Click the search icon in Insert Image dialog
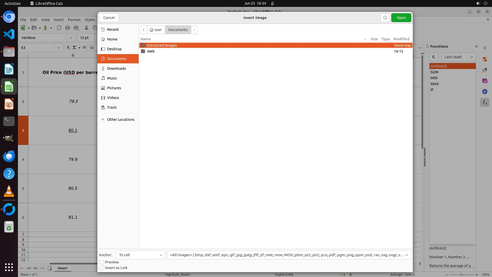Screen dimensions: 492x277 pos(385,18)
